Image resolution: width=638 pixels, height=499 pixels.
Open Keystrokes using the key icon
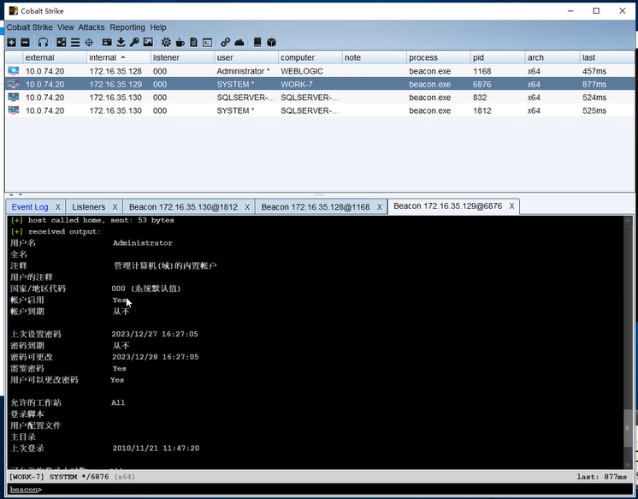[134, 42]
